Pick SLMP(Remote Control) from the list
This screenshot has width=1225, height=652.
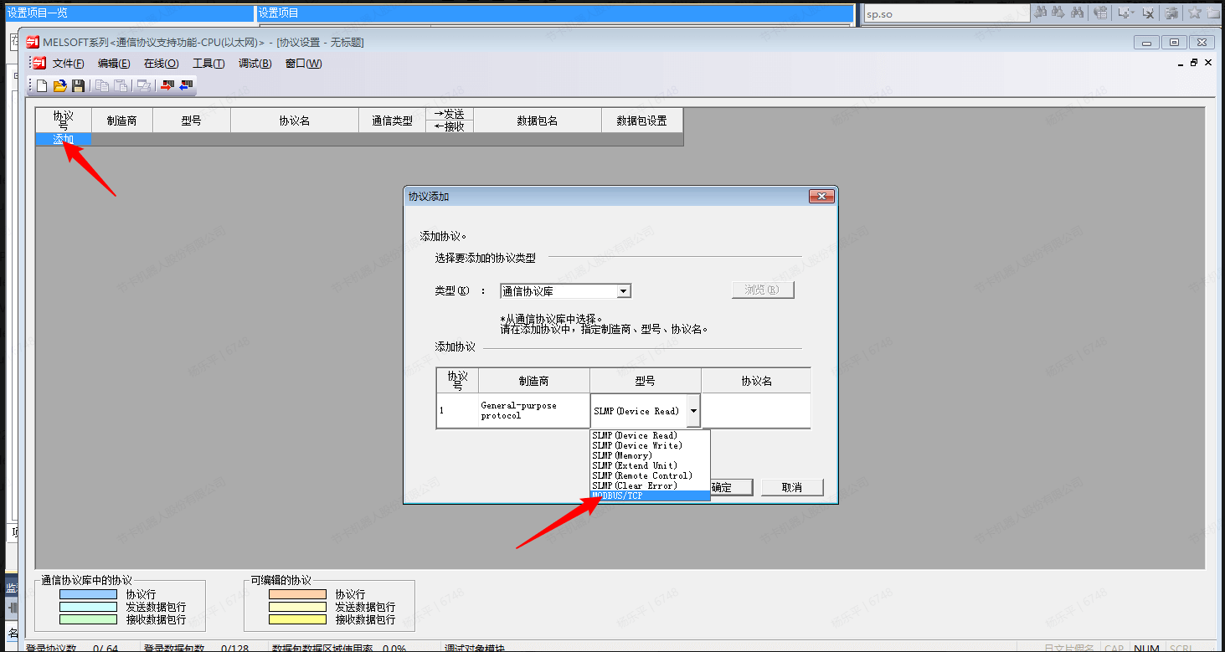(650, 475)
